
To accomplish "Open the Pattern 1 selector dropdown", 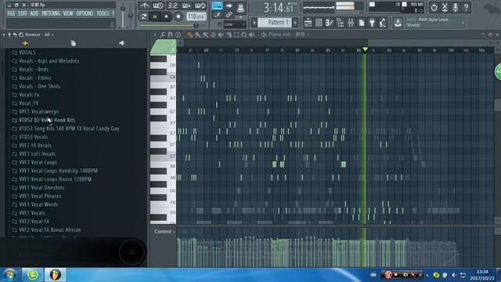I will [x=275, y=23].
